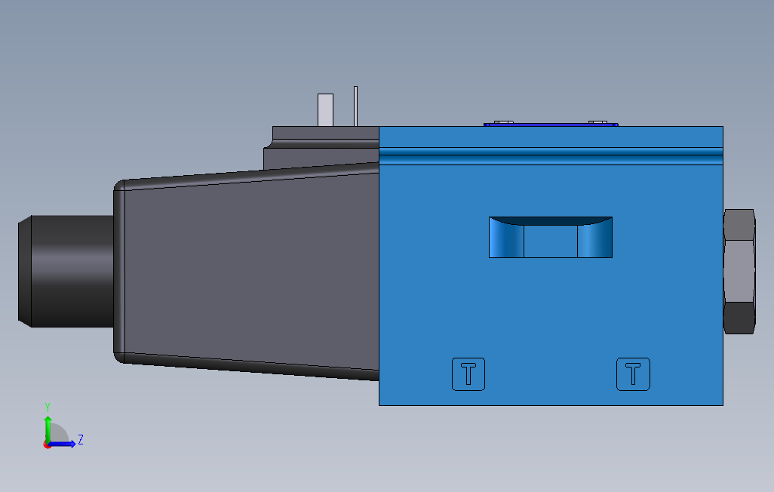Click the blue Z axis arrow
774x492 pixels.
click(x=62, y=444)
